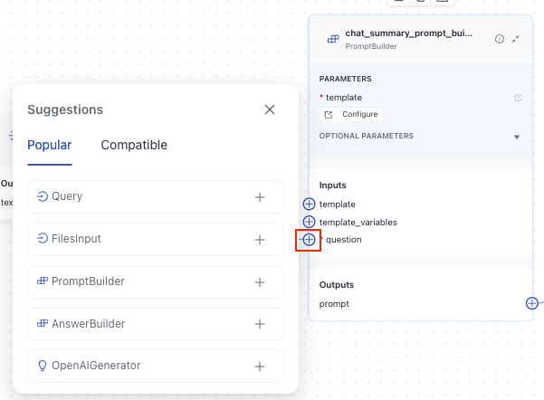544x400 pixels.
Task: Click the chat_summary_prompt_bui... node title
Action: coord(408,33)
